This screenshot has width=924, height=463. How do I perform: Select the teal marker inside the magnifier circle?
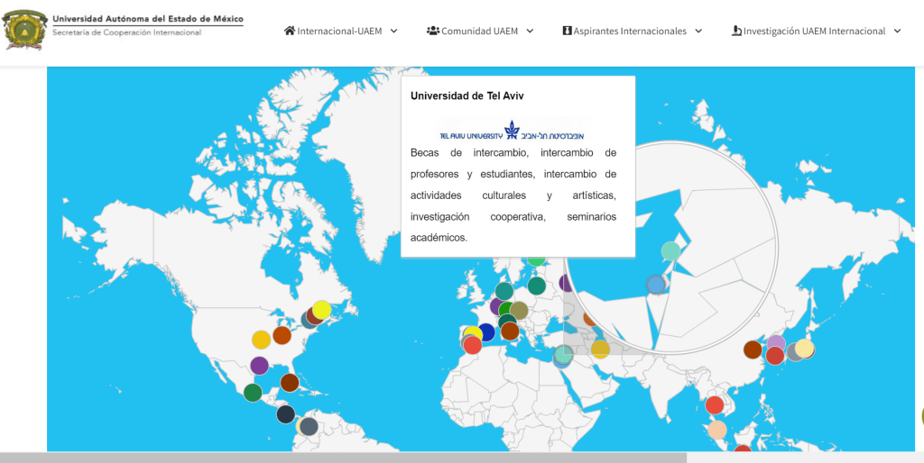click(670, 251)
